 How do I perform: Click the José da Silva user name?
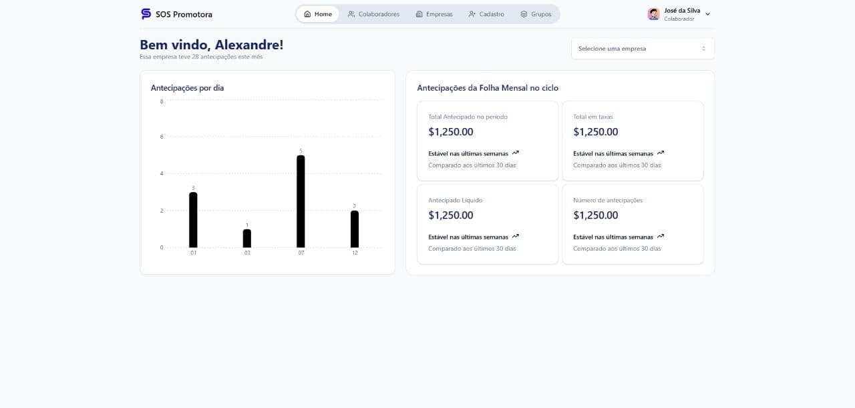[x=682, y=11]
